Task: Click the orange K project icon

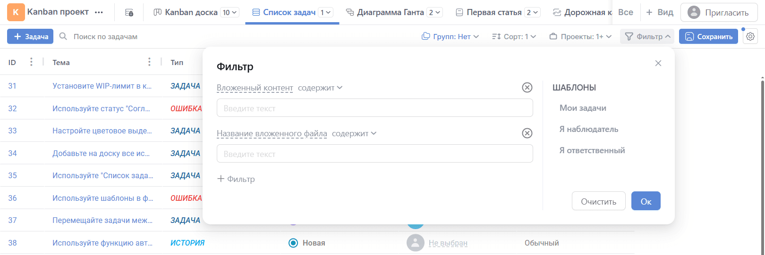Action: coord(16,12)
